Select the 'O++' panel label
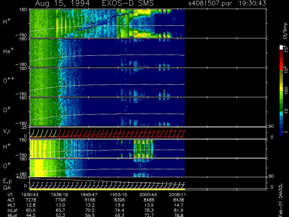 [9, 80]
